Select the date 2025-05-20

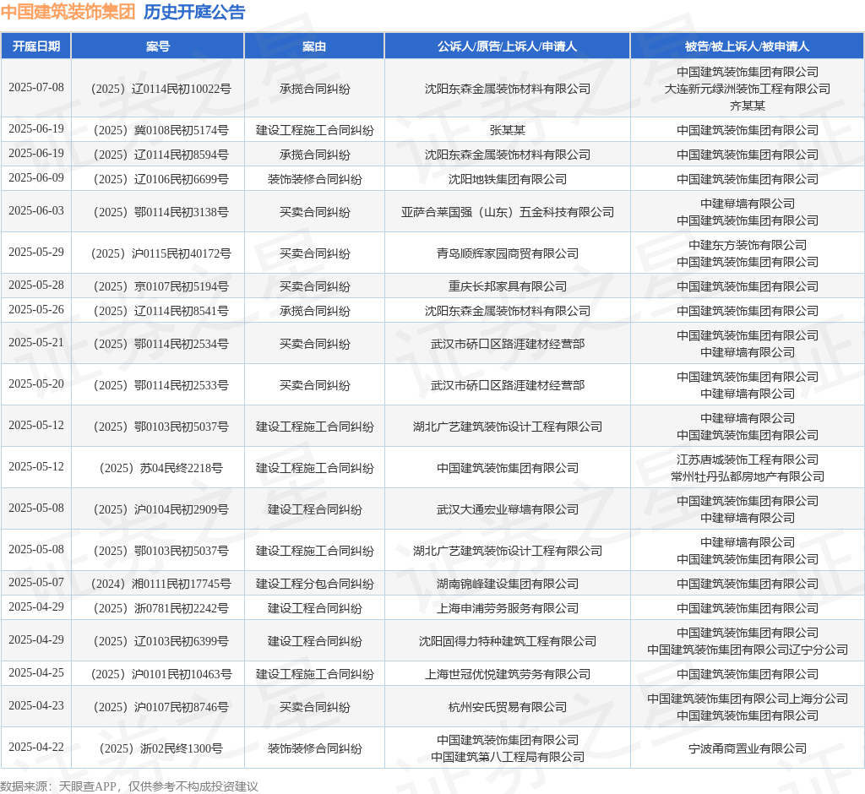35,384
